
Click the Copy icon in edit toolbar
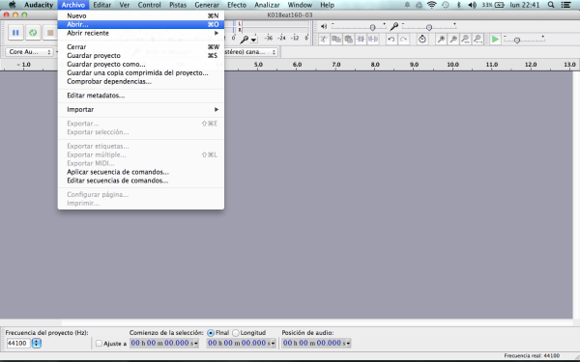pos(336,40)
